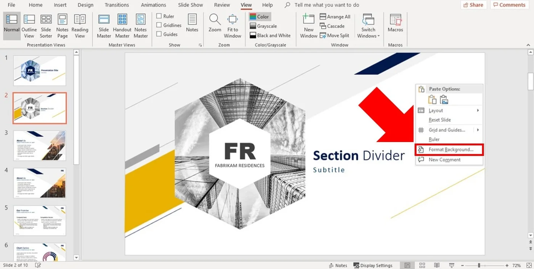Open Display Settings in status bar

(x=373, y=265)
